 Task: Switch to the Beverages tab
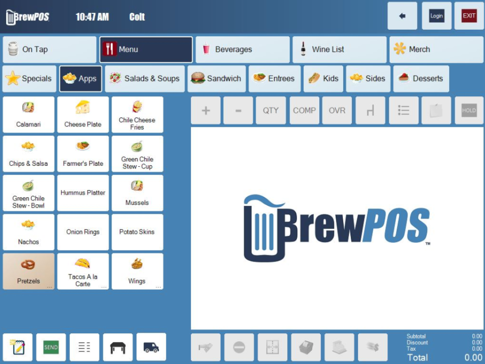[242, 49]
